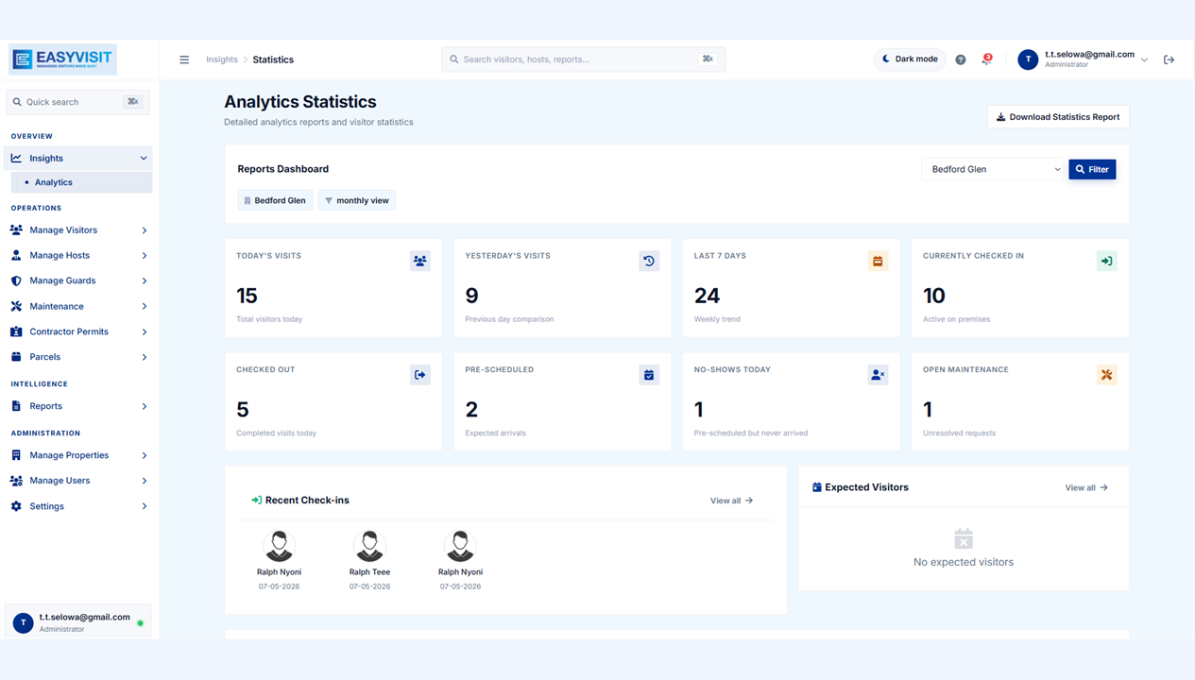Click the logout arrow icon
The width and height of the screenshot is (1195, 680).
tap(1169, 59)
